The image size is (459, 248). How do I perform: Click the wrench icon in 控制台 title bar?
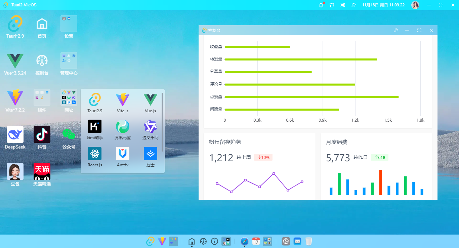coord(396,31)
